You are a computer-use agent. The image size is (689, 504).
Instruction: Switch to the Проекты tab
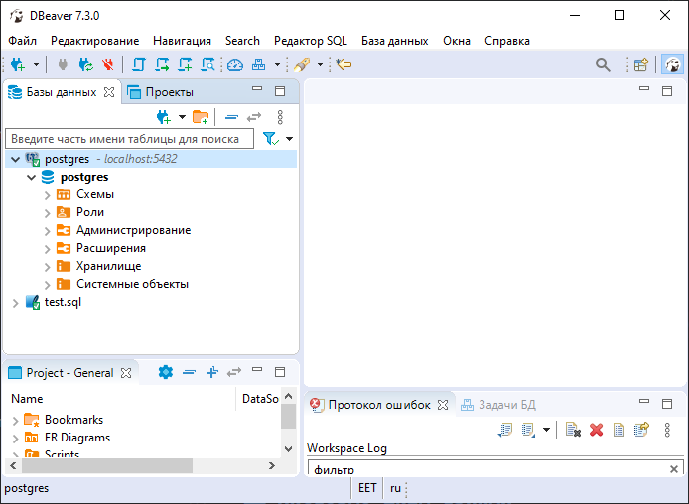click(161, 92)
